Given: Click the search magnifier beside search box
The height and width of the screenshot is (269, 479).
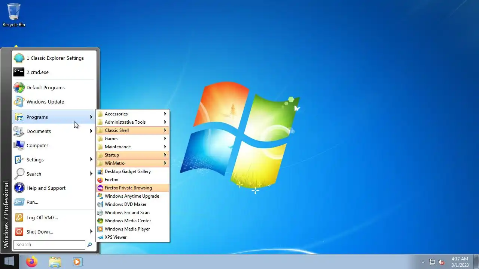Looking at the screenshot, I should pos(89,245).
